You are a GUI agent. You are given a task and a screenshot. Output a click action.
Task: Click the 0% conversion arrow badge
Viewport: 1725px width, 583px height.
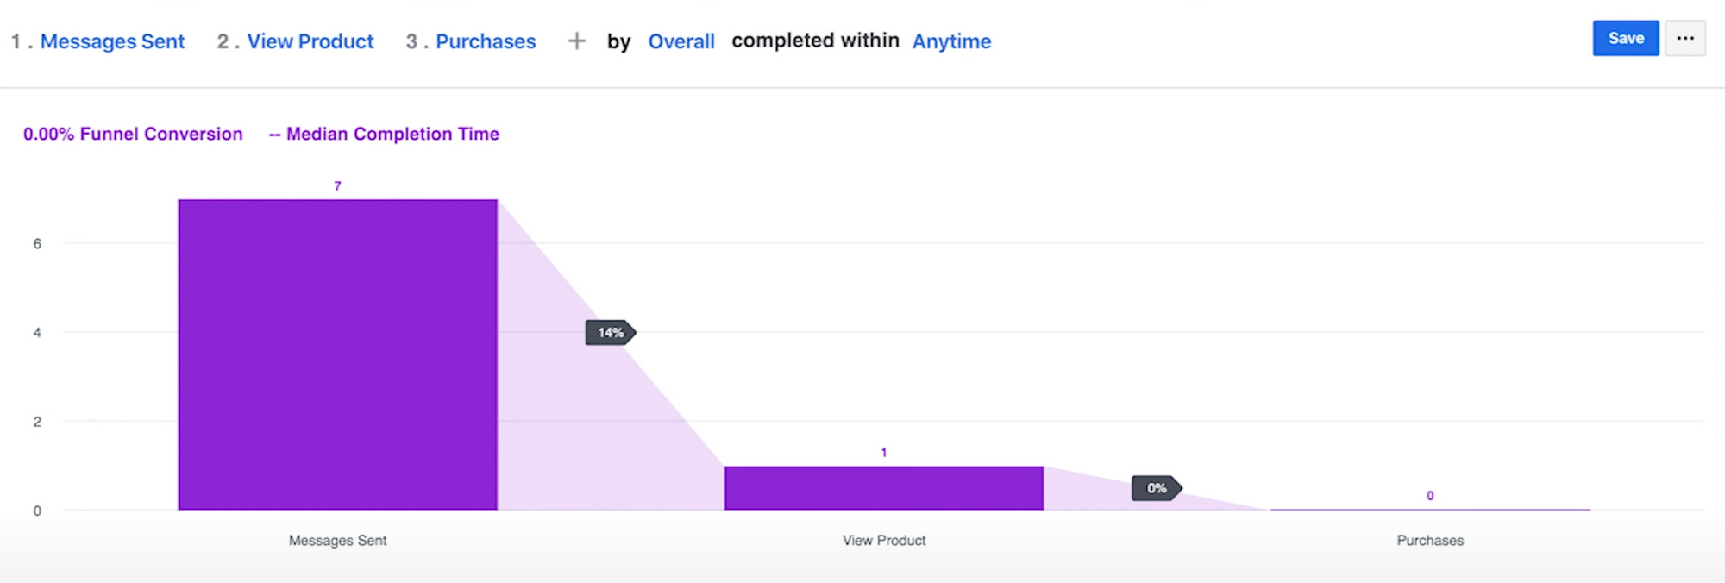(x=1157, y=488)
